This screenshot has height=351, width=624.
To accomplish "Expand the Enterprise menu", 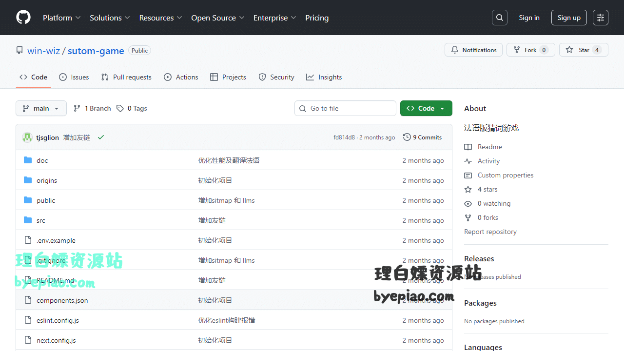I will pyautogui.click(x=274, y=18).
